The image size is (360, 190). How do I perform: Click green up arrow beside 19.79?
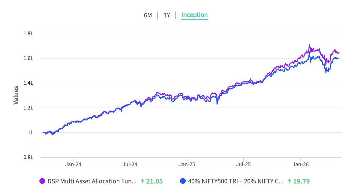(289, 181)
